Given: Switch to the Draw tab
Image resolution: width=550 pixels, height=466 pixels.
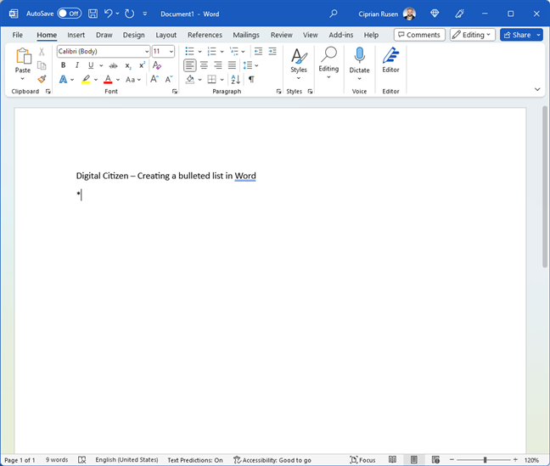Looking at the screenshot, I should coord(104,35).
